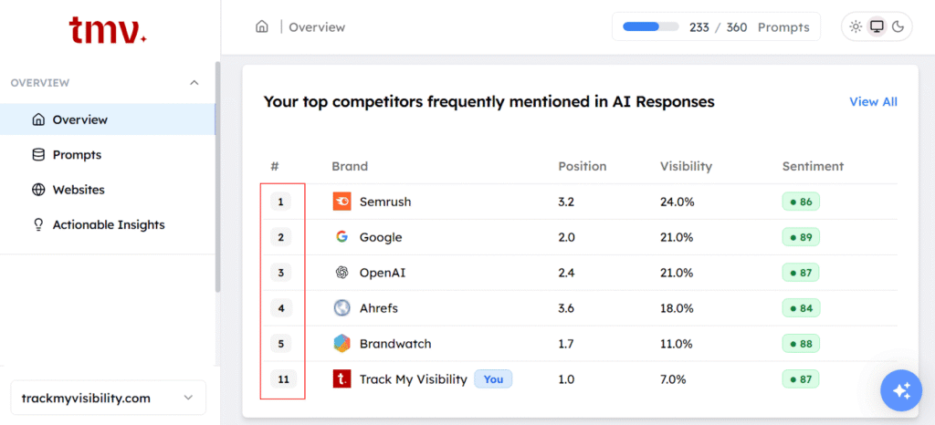Screen dimensions: 935x425
Task: Click the sidebar vertical scrollbar
Action: click(217, 177)
